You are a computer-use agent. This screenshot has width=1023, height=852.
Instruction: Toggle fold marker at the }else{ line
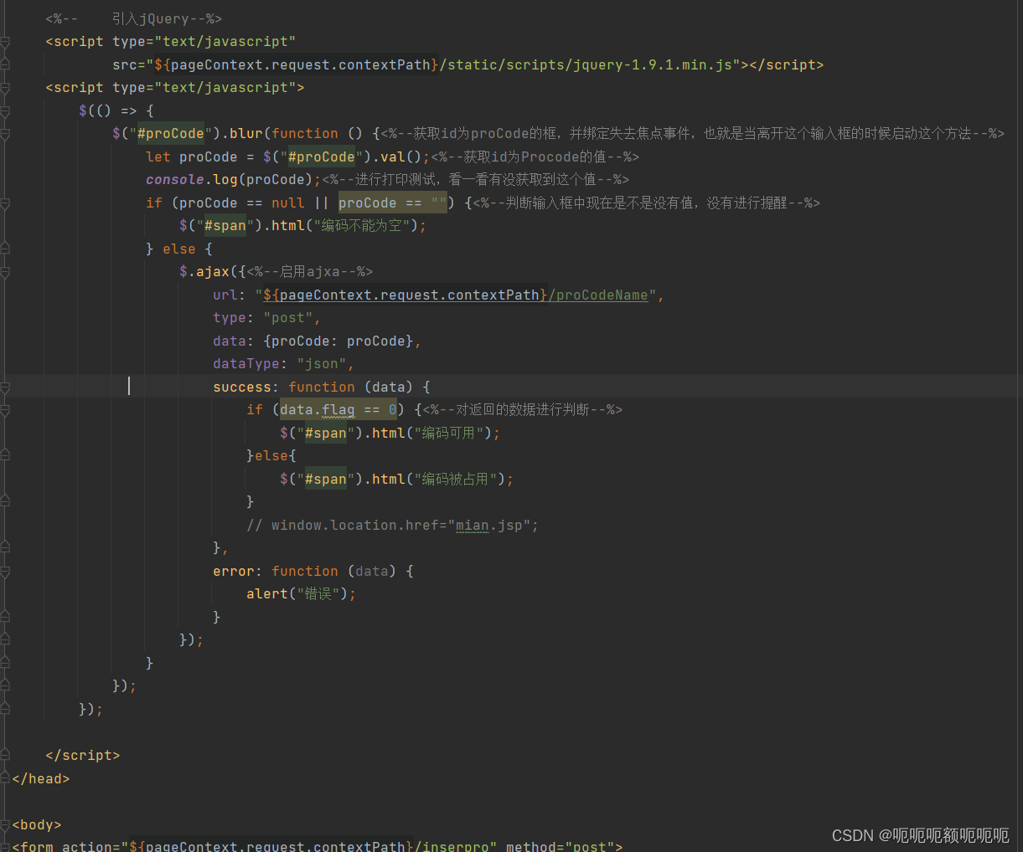point(4,456)
